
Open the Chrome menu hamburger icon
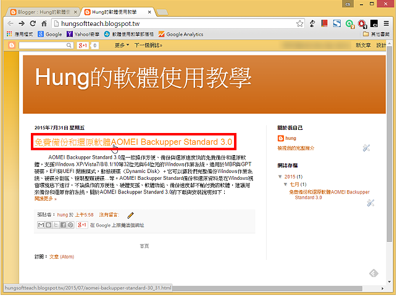coord(386,24)
